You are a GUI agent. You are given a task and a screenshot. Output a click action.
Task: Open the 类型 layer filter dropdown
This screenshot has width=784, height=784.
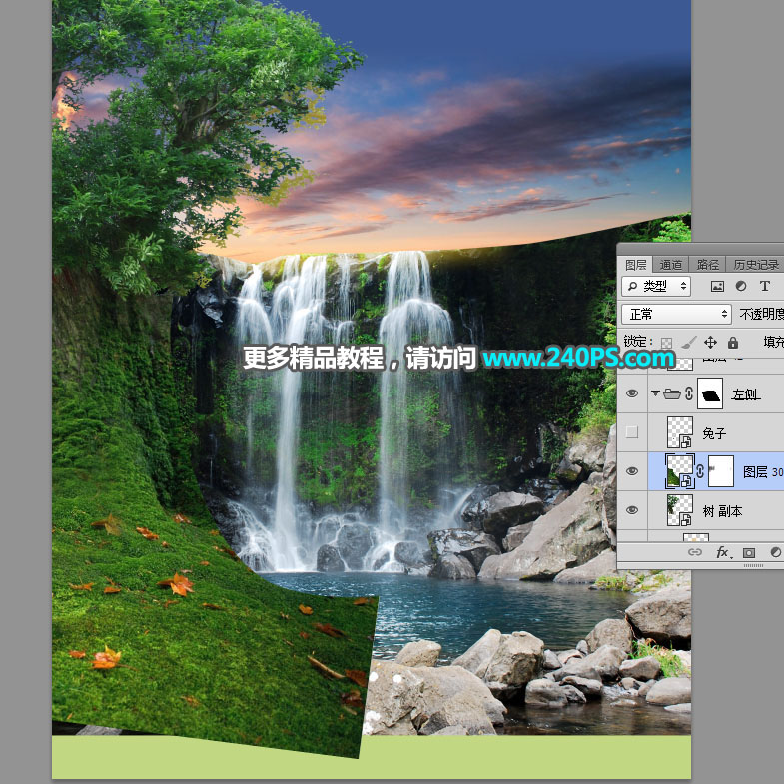click(x=656, y=286)
